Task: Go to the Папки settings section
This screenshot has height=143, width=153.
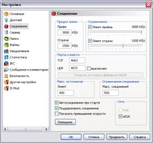Action: click(x=14, y=39)
